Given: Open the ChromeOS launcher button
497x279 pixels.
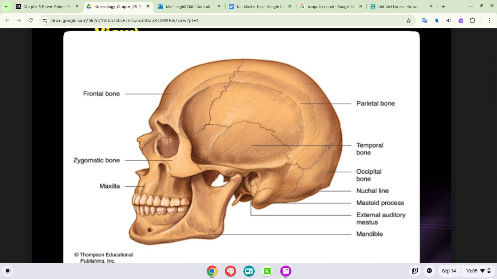Looking at the screenshot, I should [x=8, y=271].
